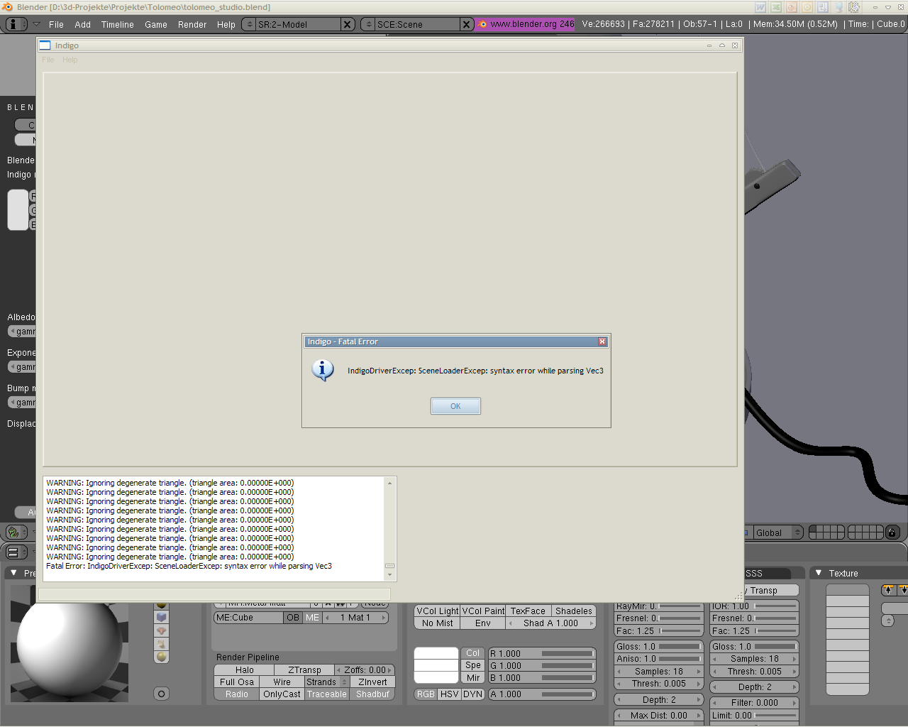
Task: Collapse the Texture panel triangle
Action: click(x=819, y=572)
